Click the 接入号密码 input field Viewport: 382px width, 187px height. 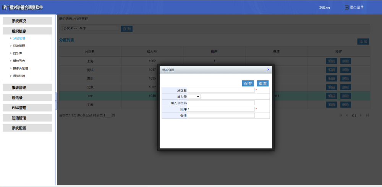[x=221, y=103]
